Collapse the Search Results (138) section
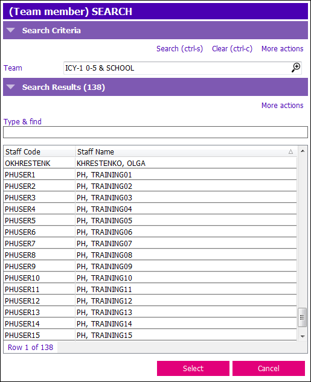This screenshot has height=382, width=311. (x=11, y=87)
